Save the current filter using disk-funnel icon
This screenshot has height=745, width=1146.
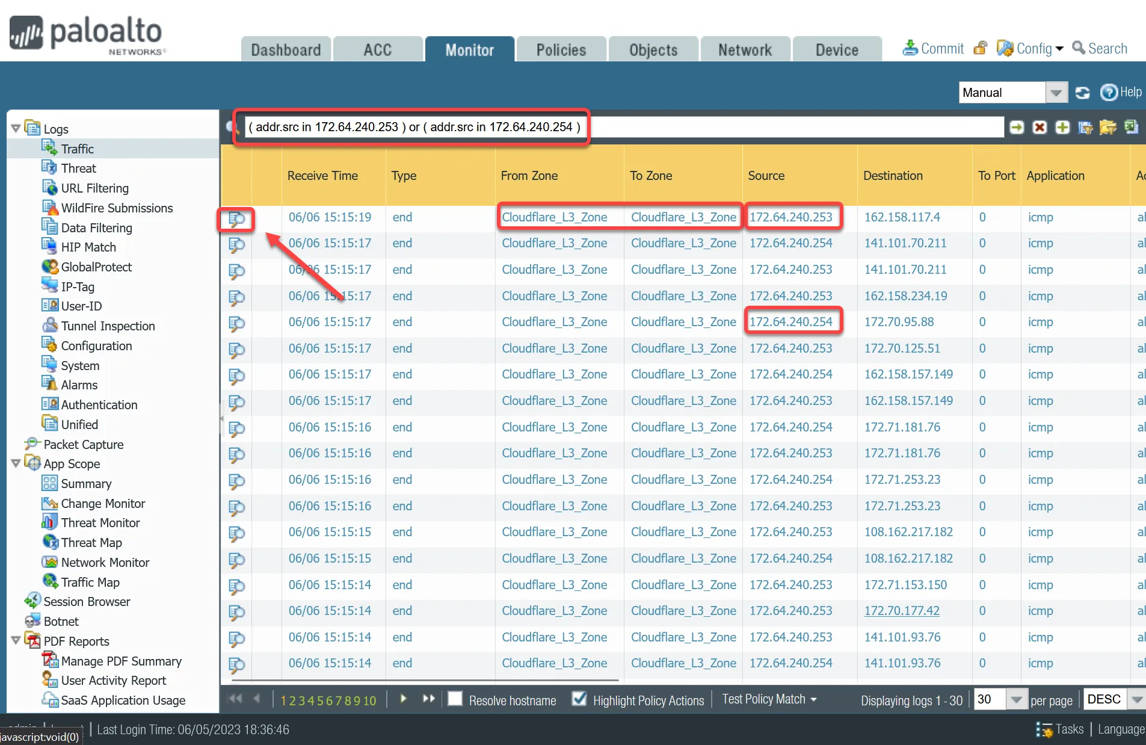pos(1085,127)
